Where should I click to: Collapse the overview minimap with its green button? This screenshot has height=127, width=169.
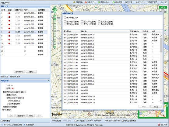167,105
